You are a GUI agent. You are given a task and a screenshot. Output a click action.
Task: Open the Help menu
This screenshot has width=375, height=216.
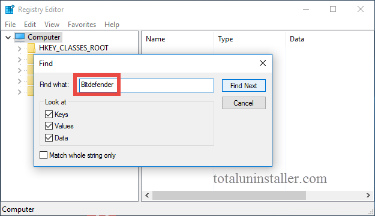click(112, 25)
